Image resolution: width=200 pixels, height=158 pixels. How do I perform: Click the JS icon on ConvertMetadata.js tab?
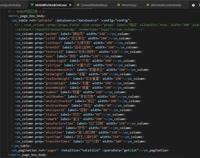pyautogui.click(x=78, y=5)
